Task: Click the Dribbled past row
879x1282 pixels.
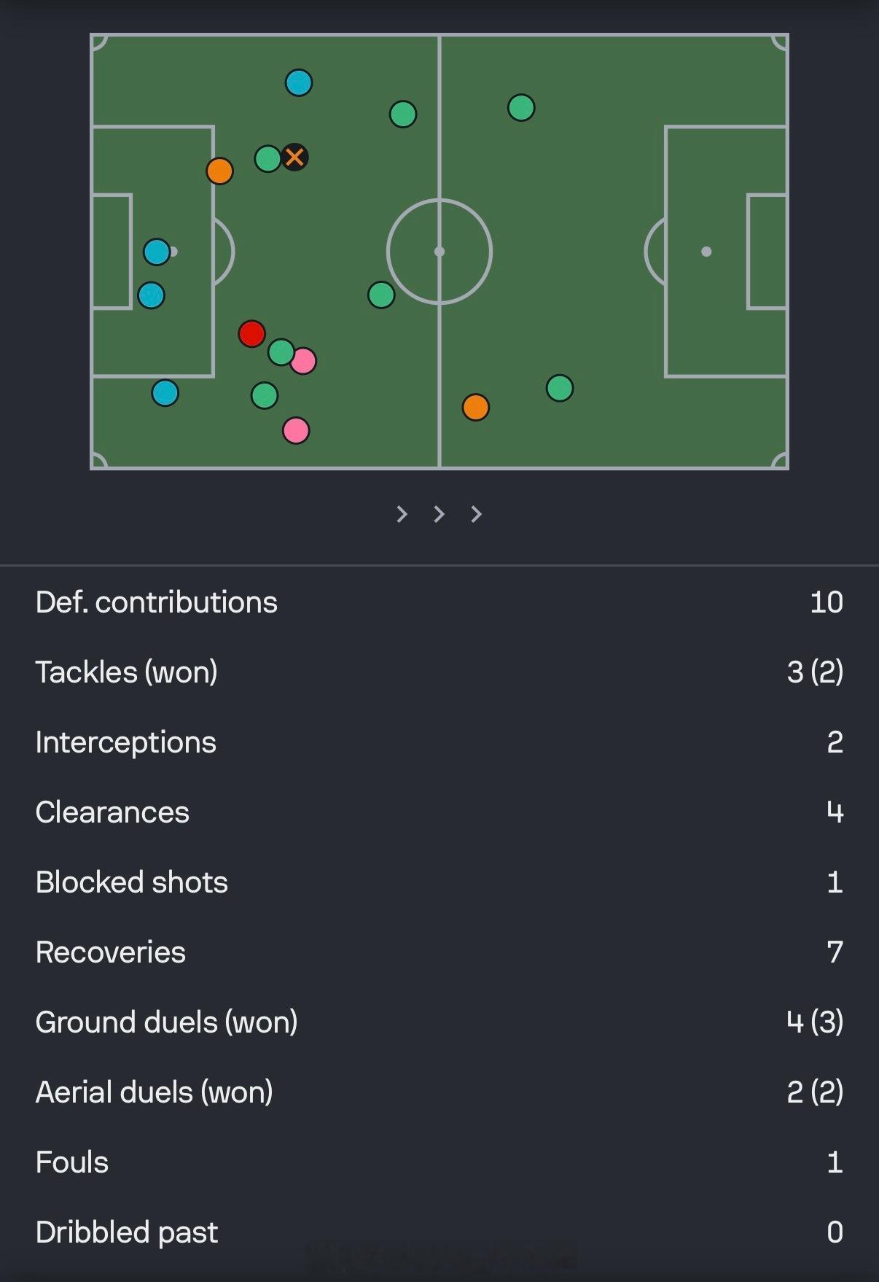Action: click(439, 1232)
